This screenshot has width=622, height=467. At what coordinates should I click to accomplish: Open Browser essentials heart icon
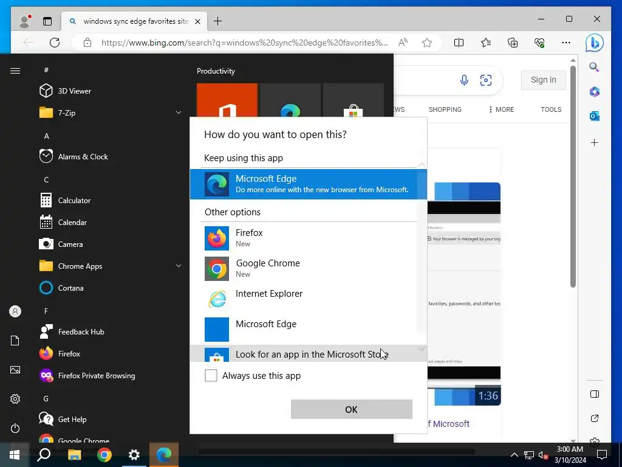point(539,43)
